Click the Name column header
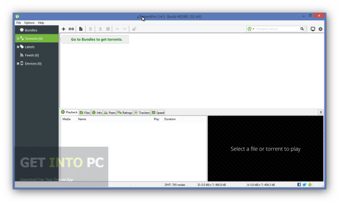This screenshot has height=202, width=339. click(113, 119)
